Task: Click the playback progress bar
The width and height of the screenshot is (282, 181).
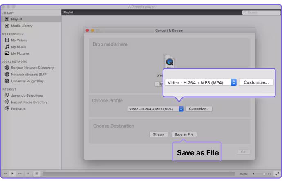Action: (x=139, y=174)
